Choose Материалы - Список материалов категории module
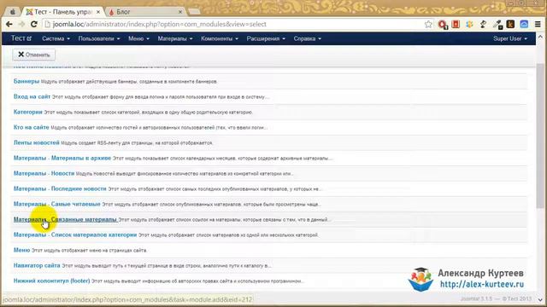This screenshot has width=547, height=307. pos(75,235)
